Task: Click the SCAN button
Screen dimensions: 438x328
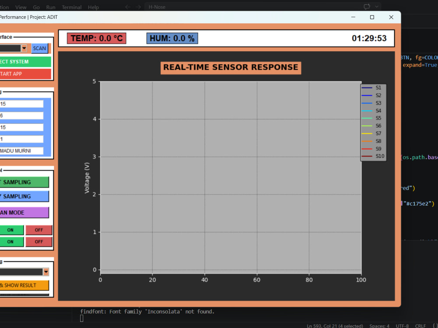Action: tap(39, 48)
